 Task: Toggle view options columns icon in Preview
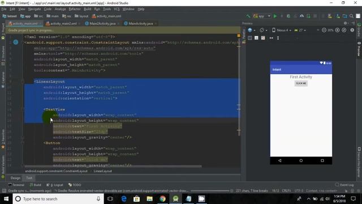click(250, 38)
